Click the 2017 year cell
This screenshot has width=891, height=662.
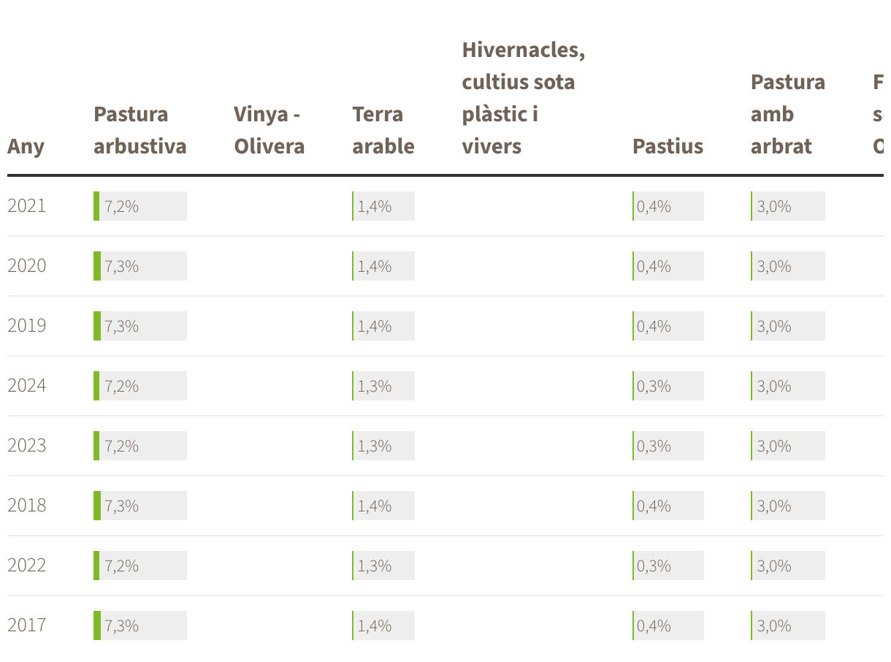(x=27, y=625)
